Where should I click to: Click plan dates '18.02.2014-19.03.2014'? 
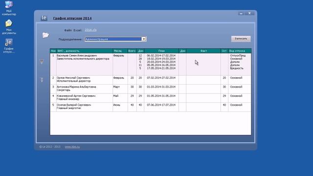tap(161, 59)
